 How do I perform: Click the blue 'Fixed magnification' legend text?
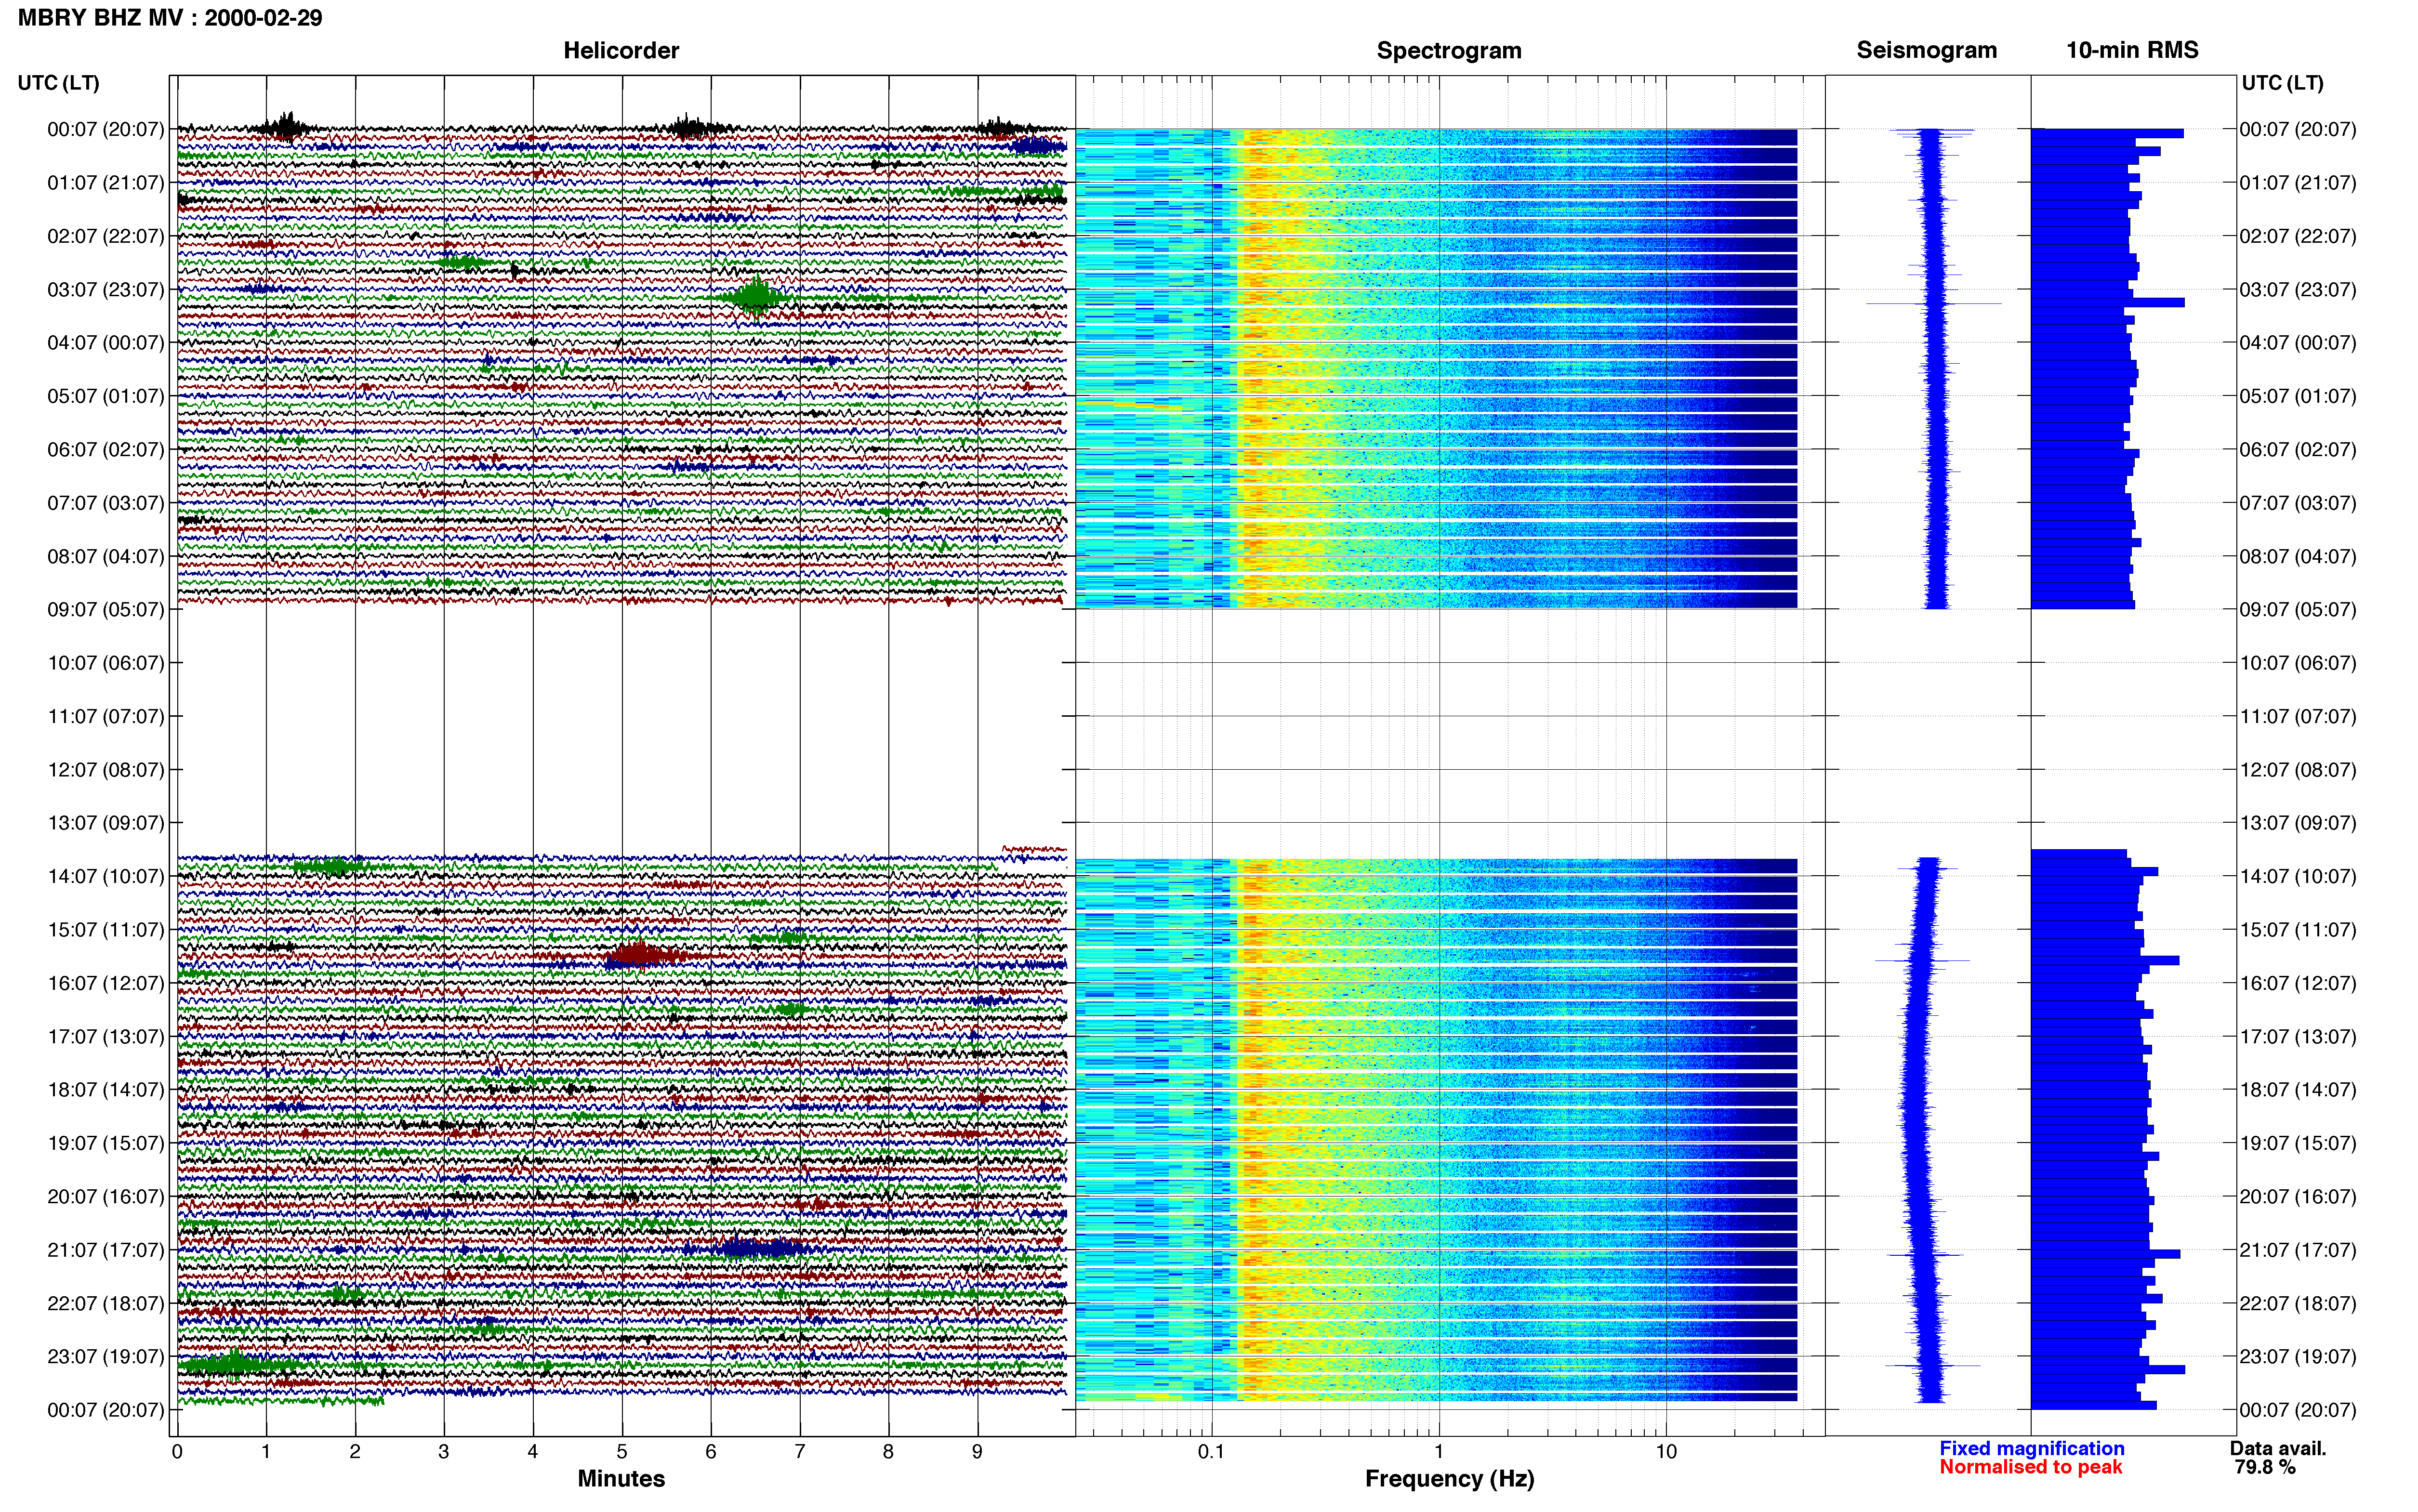(x=2032, y=1448)
